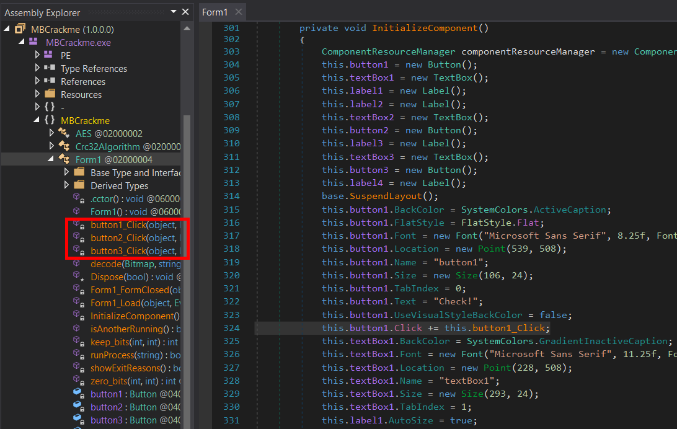Follow the button1_Click reference on line 324

[509, 328]
